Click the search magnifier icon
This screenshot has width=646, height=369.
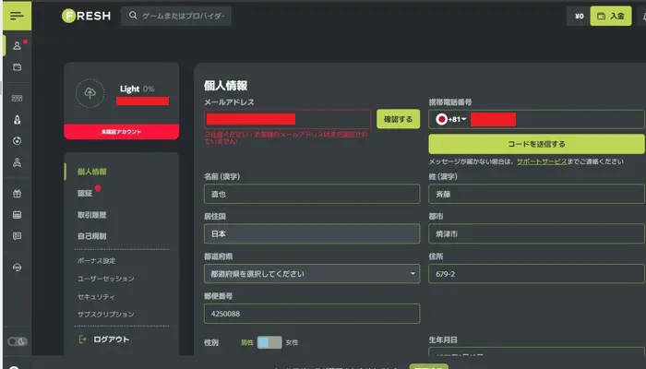pos(133,16)
